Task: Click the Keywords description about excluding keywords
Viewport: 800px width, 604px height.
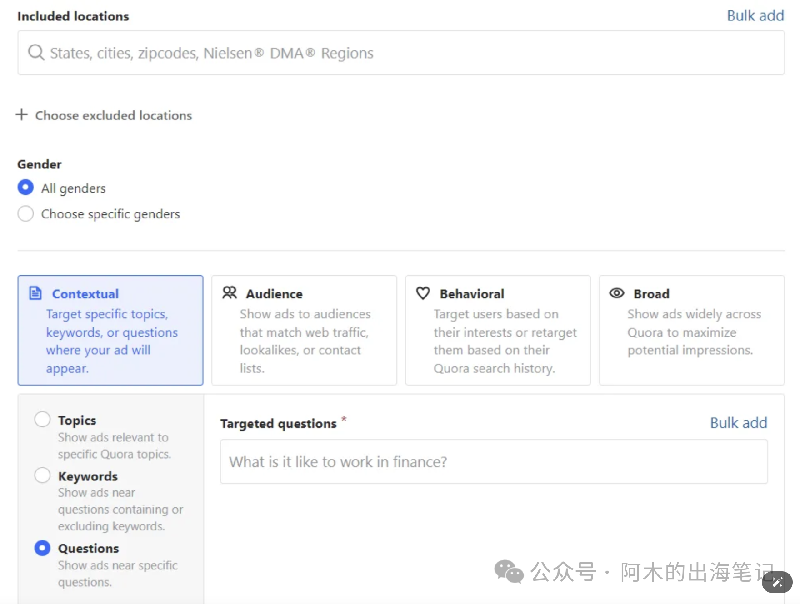Action: point(120,509)
